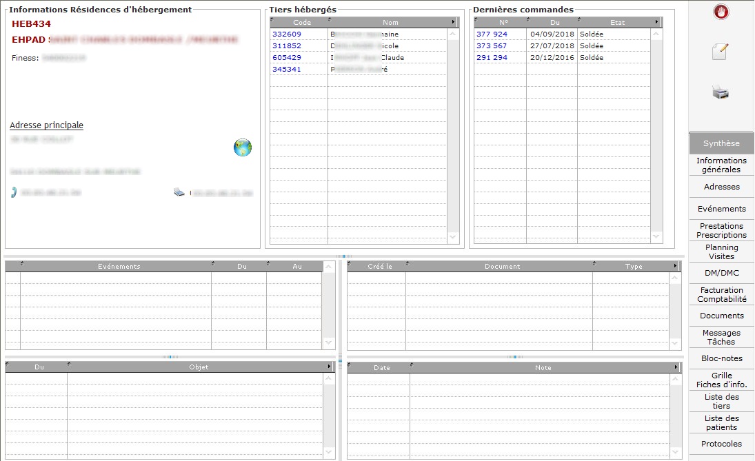Click the printer icon
Screen dimensions: 755x461
coord(721,92)
